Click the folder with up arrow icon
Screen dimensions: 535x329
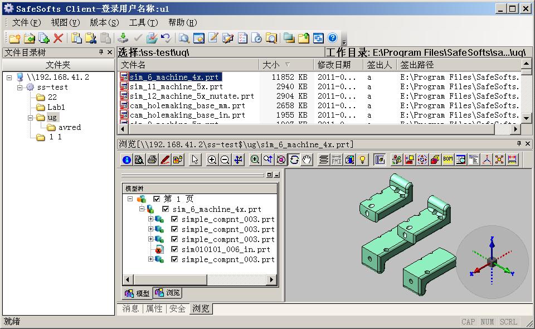(x=303, y=38)
